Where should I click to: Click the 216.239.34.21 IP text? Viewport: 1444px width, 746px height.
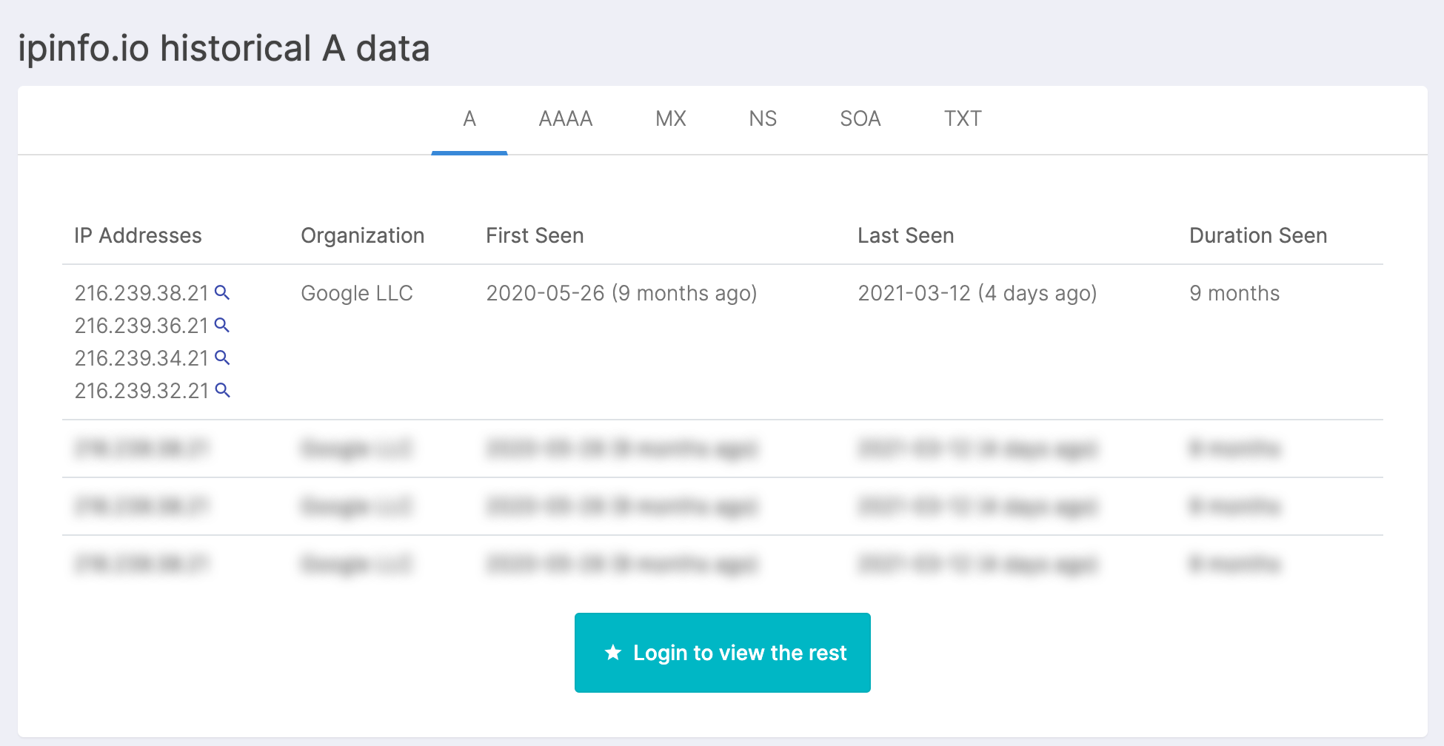[141, 358]
